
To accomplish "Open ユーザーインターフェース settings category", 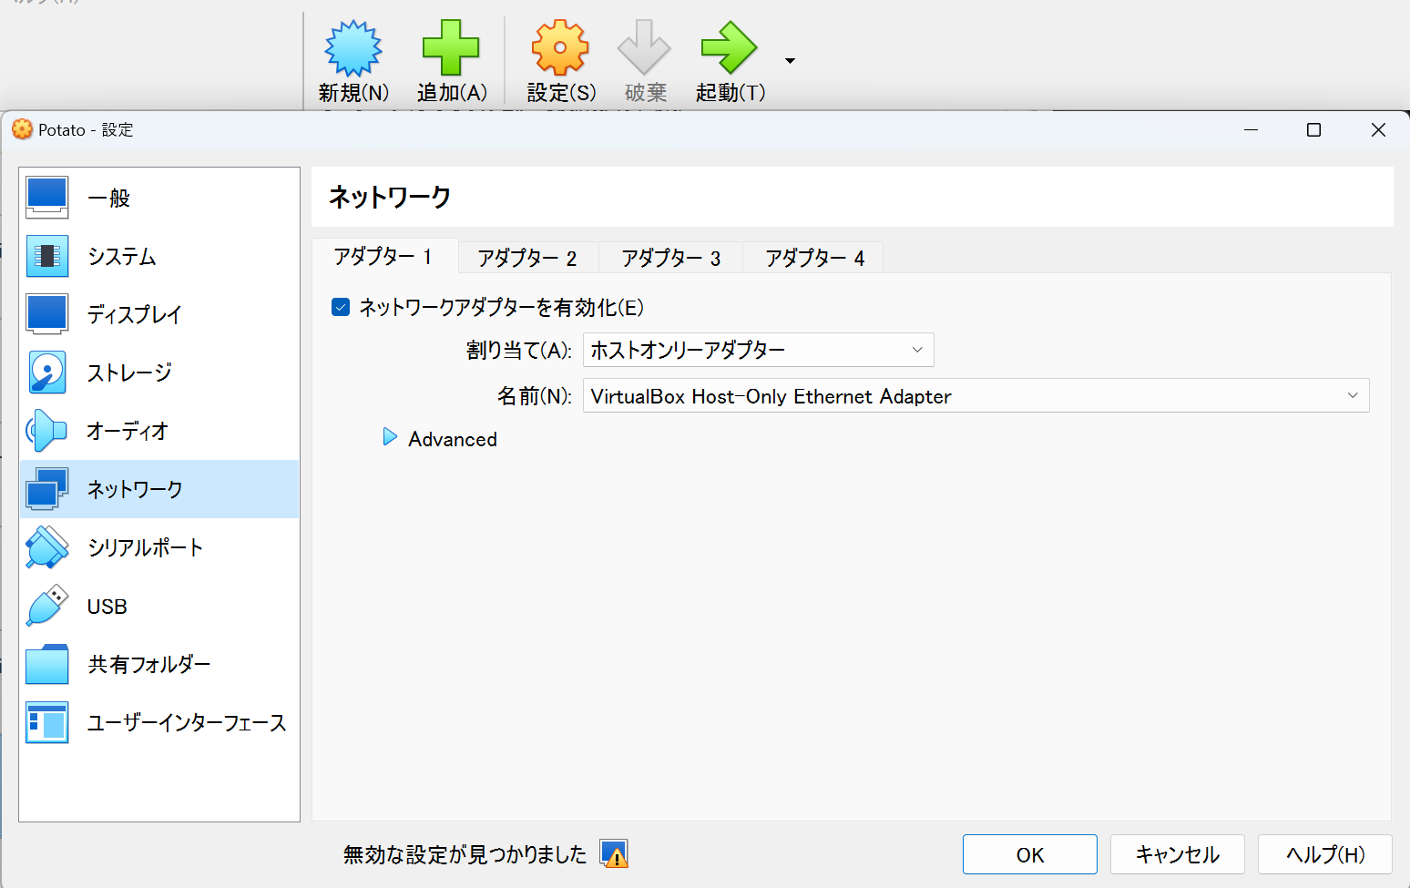I will (159, 722).
